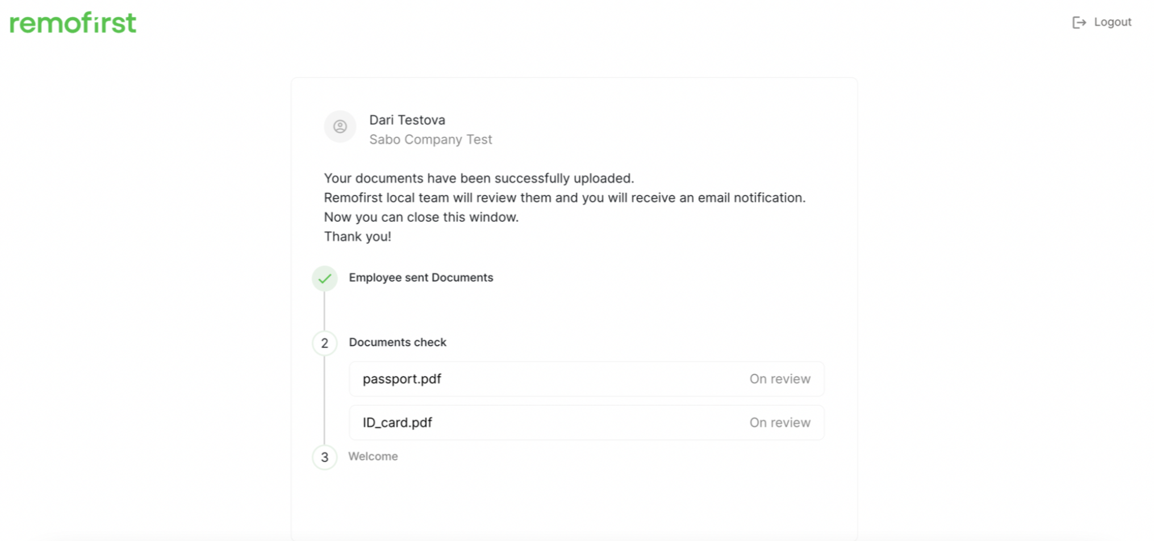
Task: Select the Employee sent Documents step label
Action: (x=421, y=277)
